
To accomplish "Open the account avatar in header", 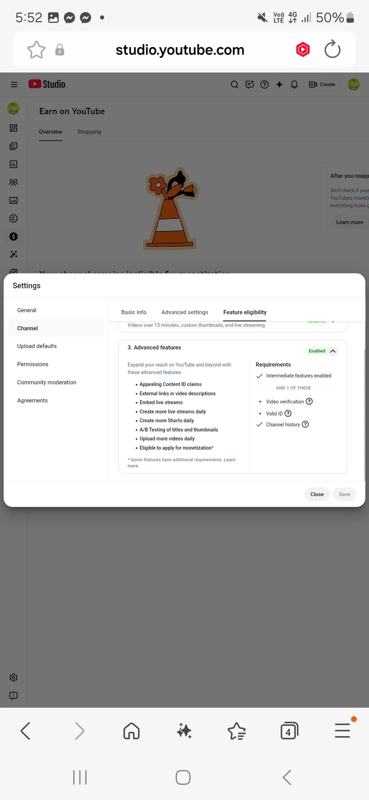I will pos(353,84).
